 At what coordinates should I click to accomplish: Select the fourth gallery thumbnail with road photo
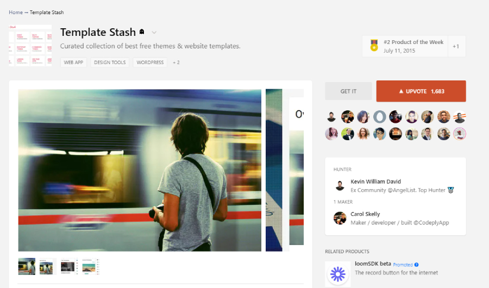[90, 266]
